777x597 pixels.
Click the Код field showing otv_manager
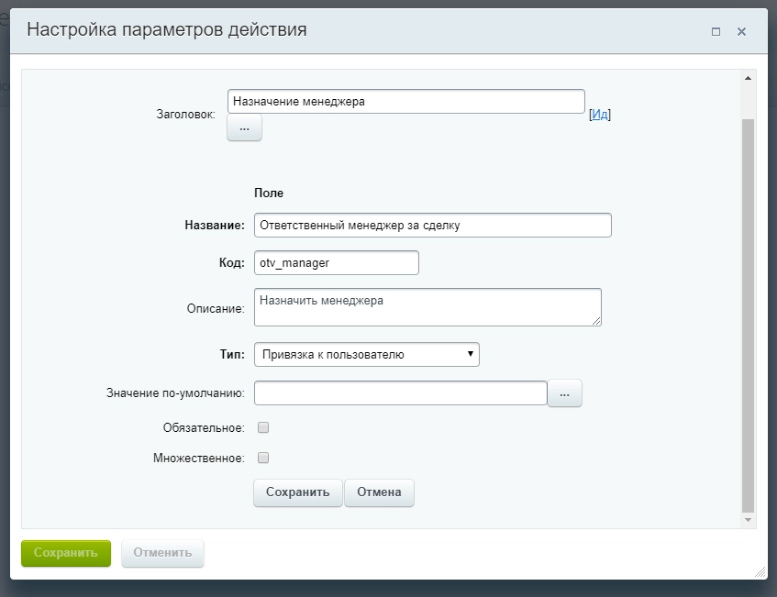[x=336, y=262]
